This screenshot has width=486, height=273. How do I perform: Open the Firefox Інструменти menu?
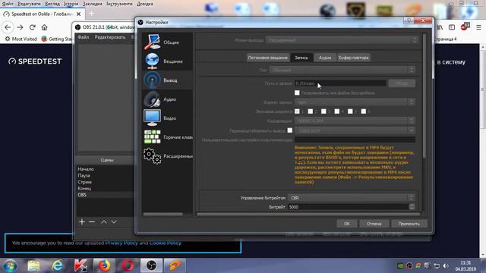pyautogui.click(x=119, y=4)
